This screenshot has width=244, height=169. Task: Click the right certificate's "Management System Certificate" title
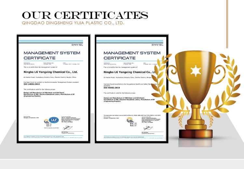(127, 55)
